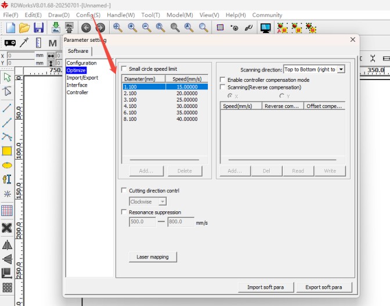The width and height of the screenshot is (390, 306).
Task: Select the row with speed 25.00000
Action: tap(165, 100)
